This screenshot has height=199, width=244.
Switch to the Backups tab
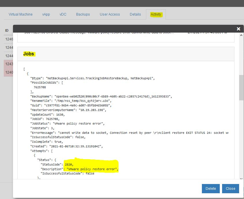tap(83, 14)
